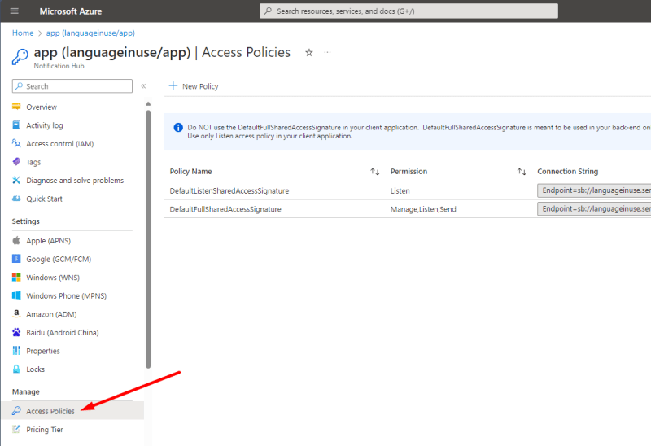This screenshot has width=651, height=446.
Task: Click the sidebar scrollbar thumb
Action: point(148,238)
